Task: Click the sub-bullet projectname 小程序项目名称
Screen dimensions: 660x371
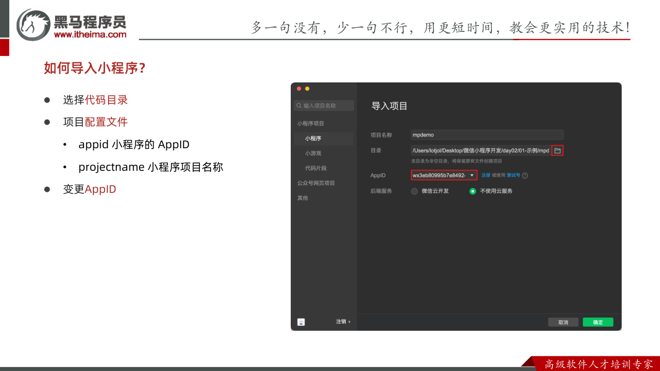Action: [x=151, y=167]
